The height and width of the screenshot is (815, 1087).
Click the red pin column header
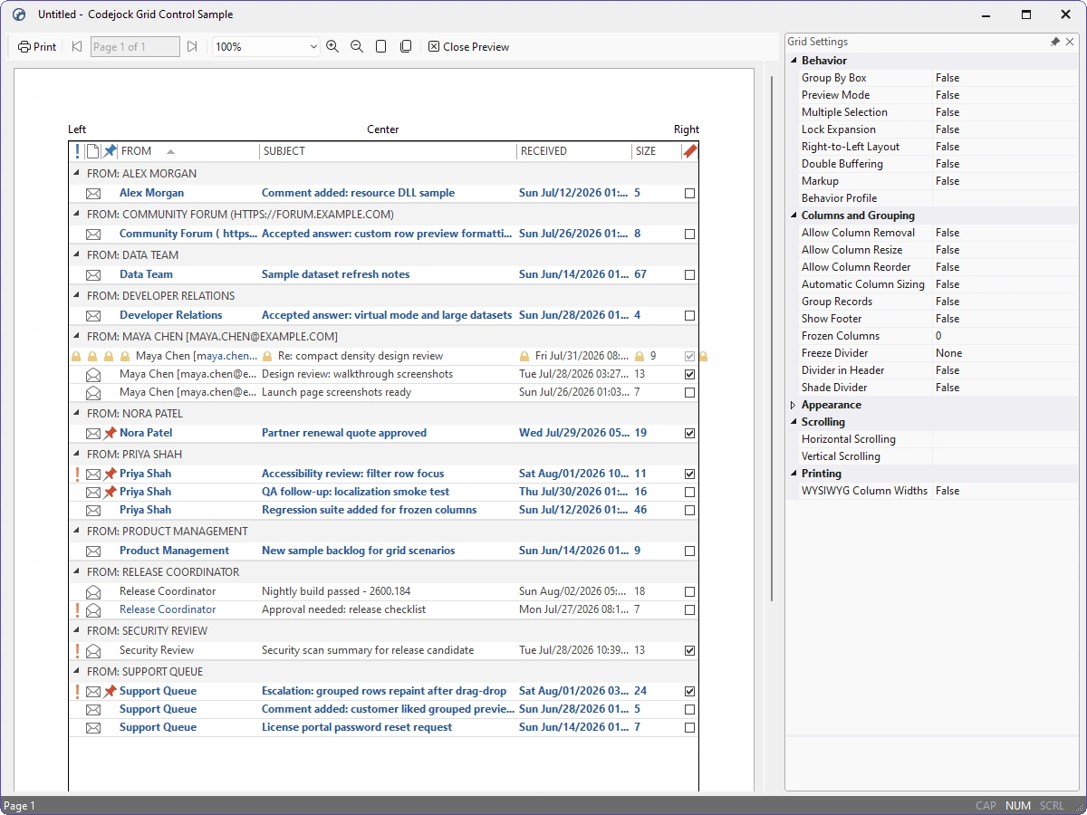(x=689, y=151)
